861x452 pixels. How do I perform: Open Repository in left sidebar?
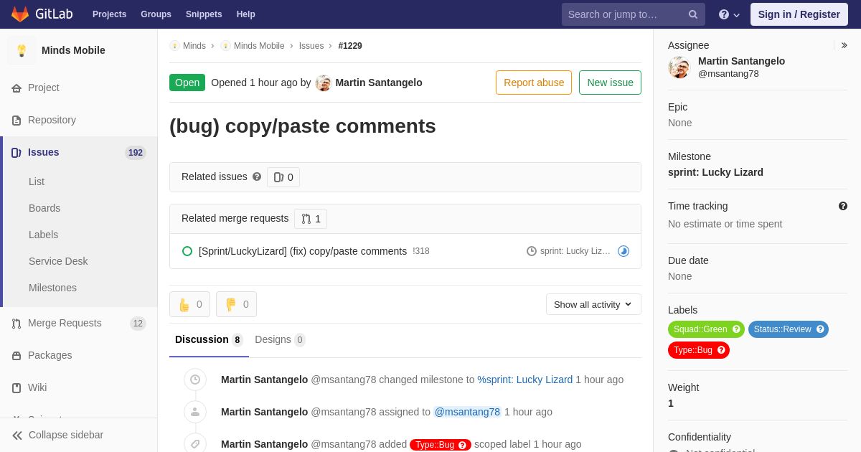pyautogui.click(x=79, y=120)
